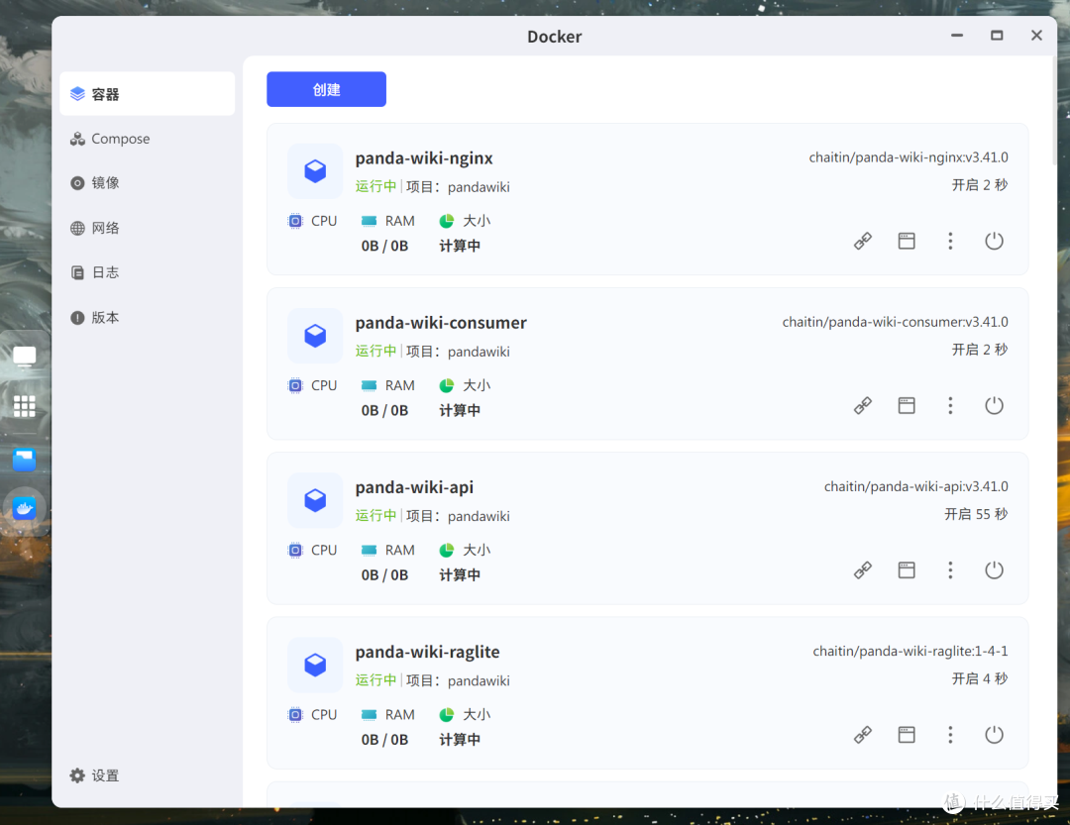Click image tag chaitin/panda-wiki-nginx:v3.41.0
1070x825 pixels.
click(x=909, y=157)
